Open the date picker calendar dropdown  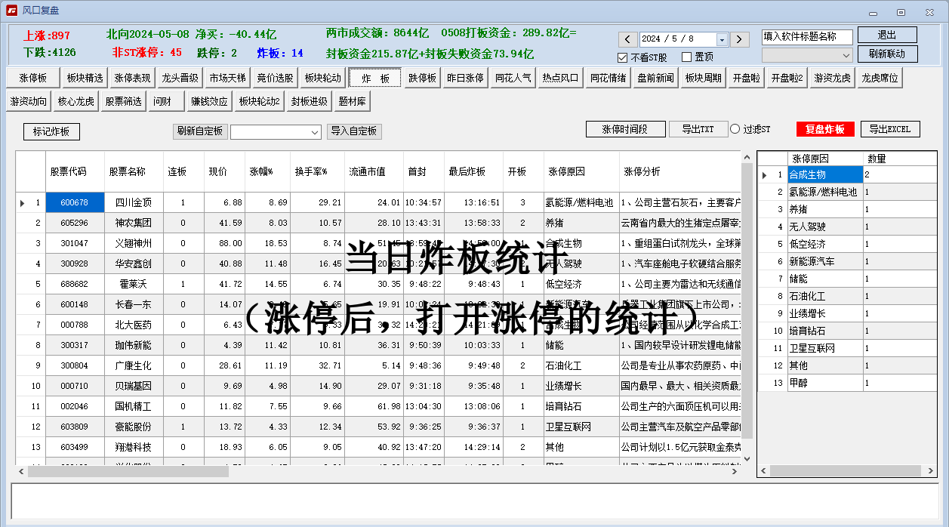click(x=722, y=39)
